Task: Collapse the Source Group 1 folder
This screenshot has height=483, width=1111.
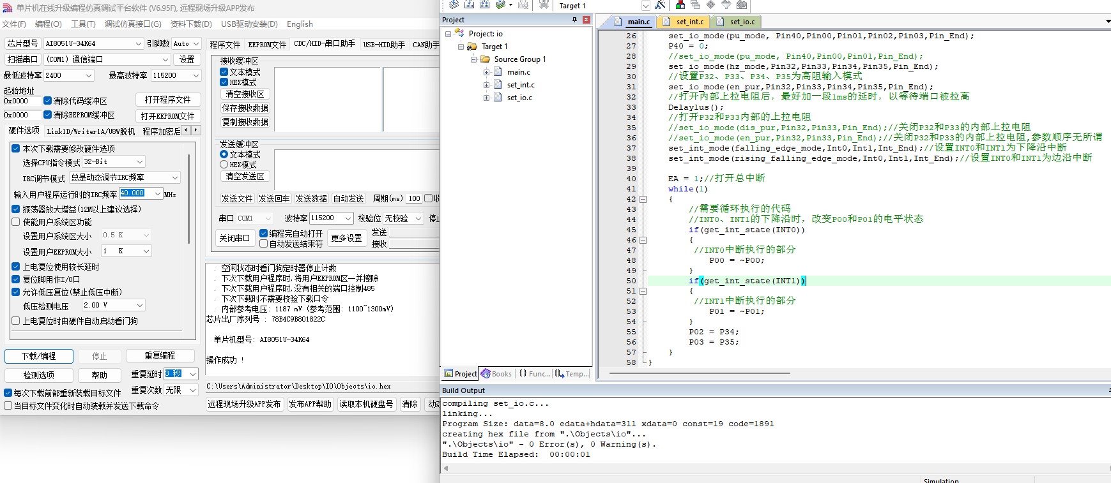Action: click(473, 59)
